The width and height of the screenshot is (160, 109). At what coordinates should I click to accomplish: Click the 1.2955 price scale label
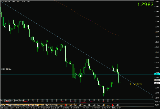point(157,88)
